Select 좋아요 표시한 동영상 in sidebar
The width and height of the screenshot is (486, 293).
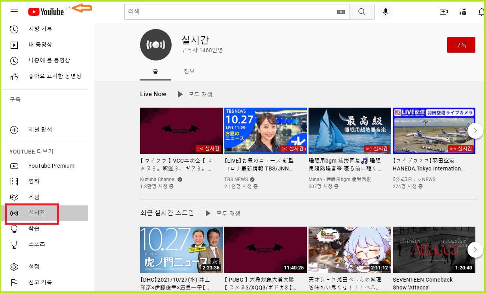tap(55, 76)
